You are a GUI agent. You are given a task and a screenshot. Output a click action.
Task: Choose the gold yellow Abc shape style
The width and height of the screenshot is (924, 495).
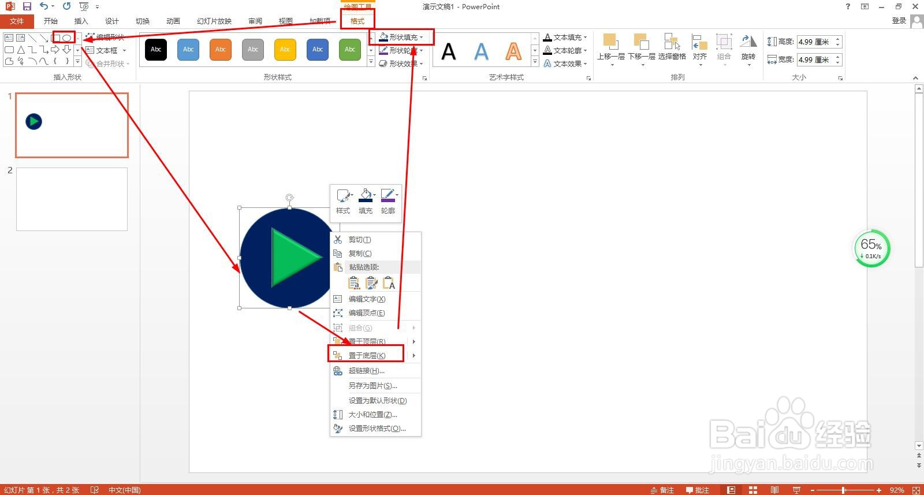tap(285, 50)
